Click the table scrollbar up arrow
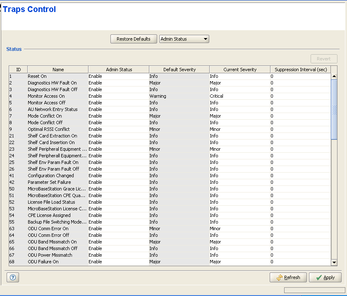This screenshot has width=347, height=296. tap(334, 76)
